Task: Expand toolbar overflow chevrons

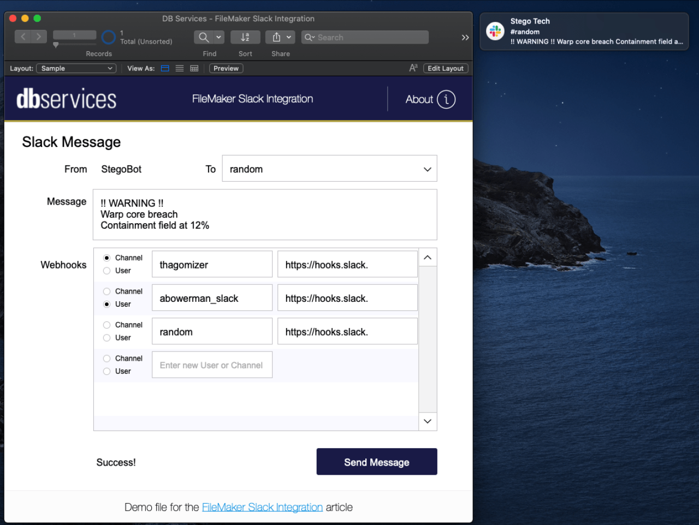Action: 465,37
